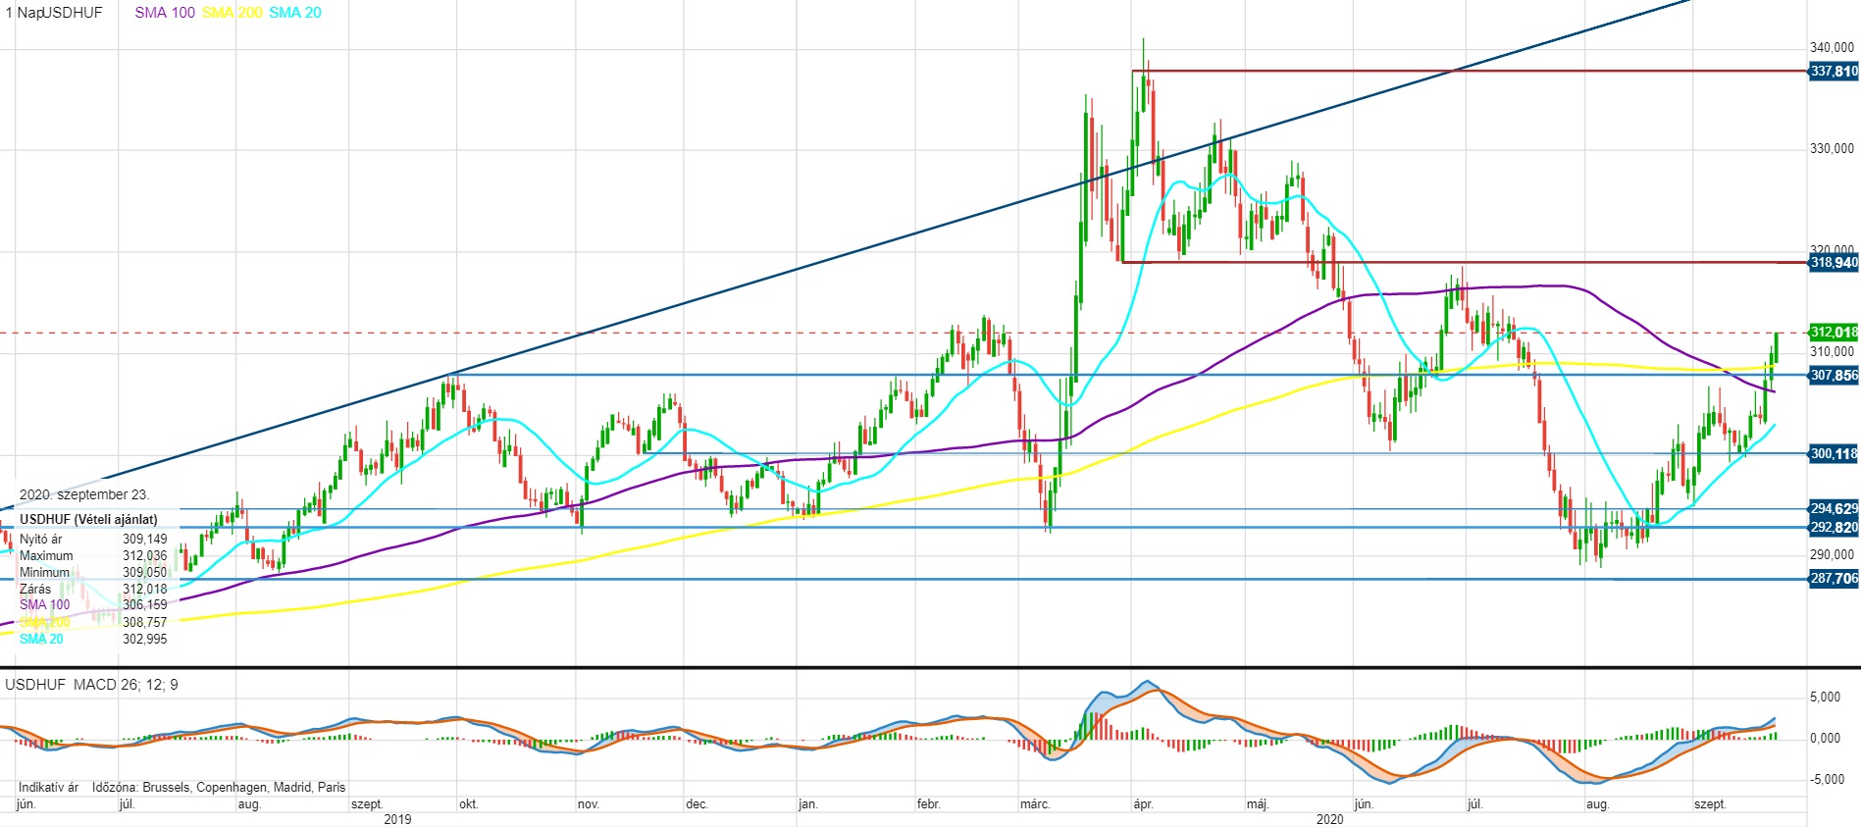Select the 307,856 price level tag
1861x827 pixels.
click(x=1834, y=376)
